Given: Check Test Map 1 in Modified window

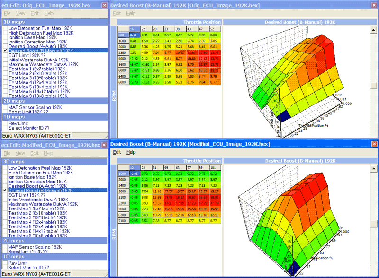Looking at the screenshot, I should 5,208.
